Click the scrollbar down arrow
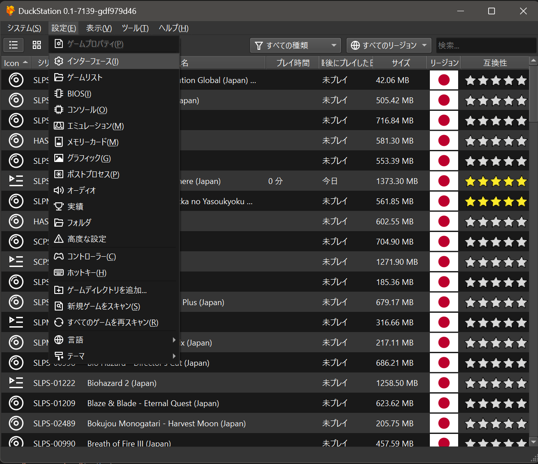The image size is (538, 464). [x=533, y=442]
